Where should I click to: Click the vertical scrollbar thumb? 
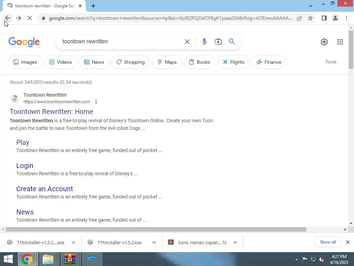(351, 50)
